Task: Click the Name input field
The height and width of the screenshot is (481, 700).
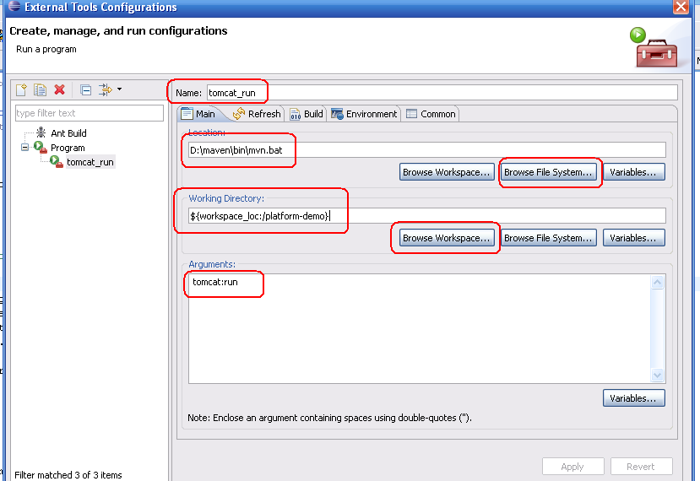Action: [x=442, y=93]
